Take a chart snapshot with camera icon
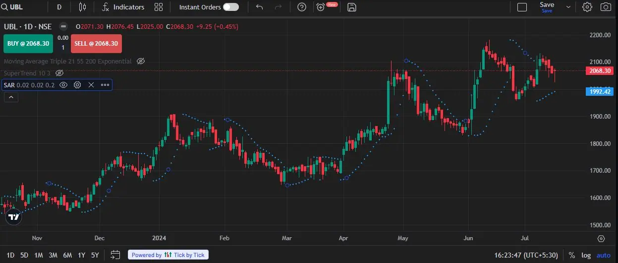 point(606,7)
